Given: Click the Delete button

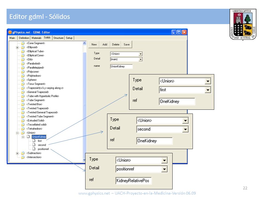Looking at the screenshot, I should (116, 45).
